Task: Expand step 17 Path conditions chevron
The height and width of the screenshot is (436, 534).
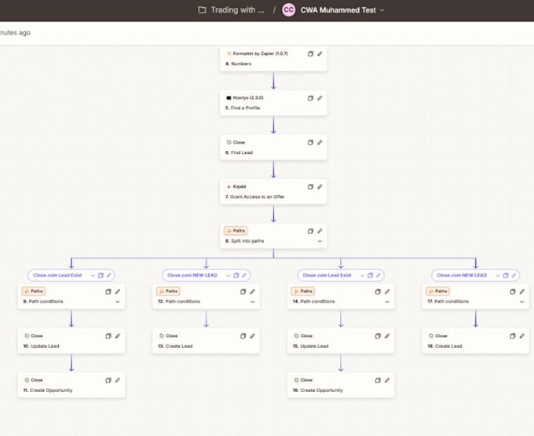Action: pos(522,302)
